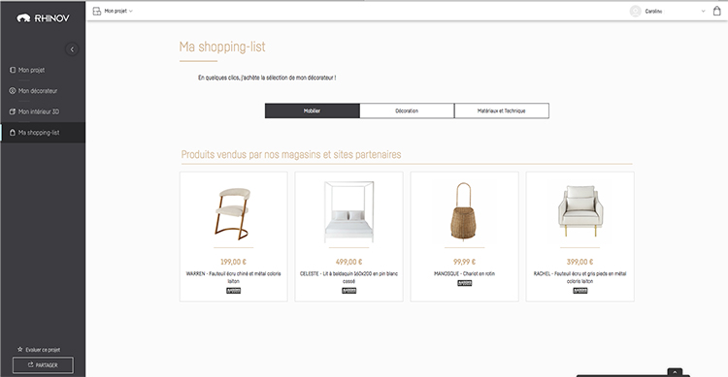Image resolution: width=728 pixels, height=377 pixels.
Task: Click the Caroline user avatar
Action: click(635, 11)
